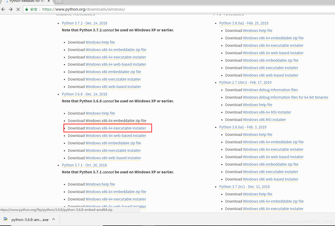Download Python 3.6.8 x86-64 embeddable zip file

coord(116,121)
